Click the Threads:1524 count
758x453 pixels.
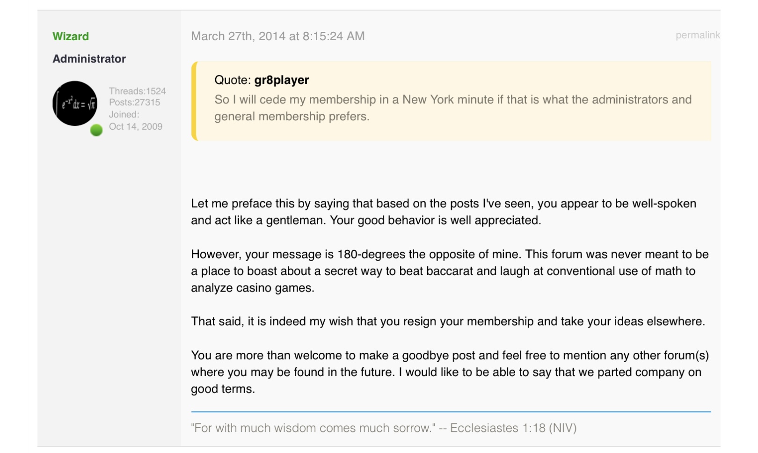click(x=137, y=91)
